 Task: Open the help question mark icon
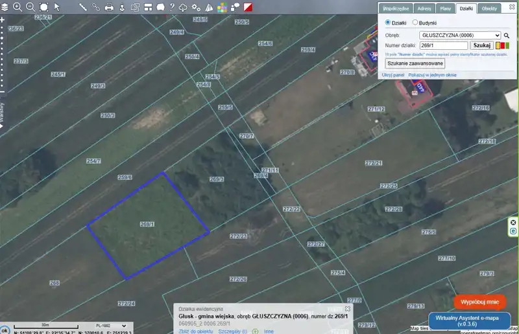171,7
